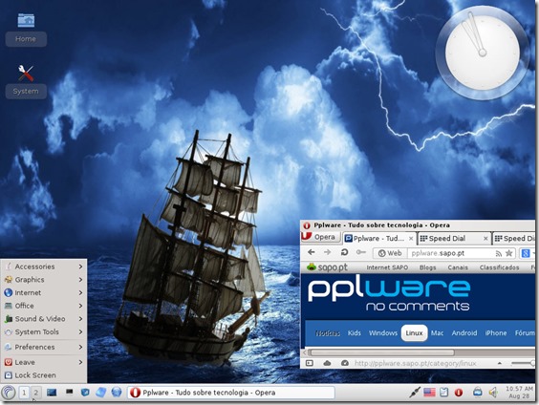Open the Leave submenu
Screen dimensions: 539x405
click(x=43, y=362)
